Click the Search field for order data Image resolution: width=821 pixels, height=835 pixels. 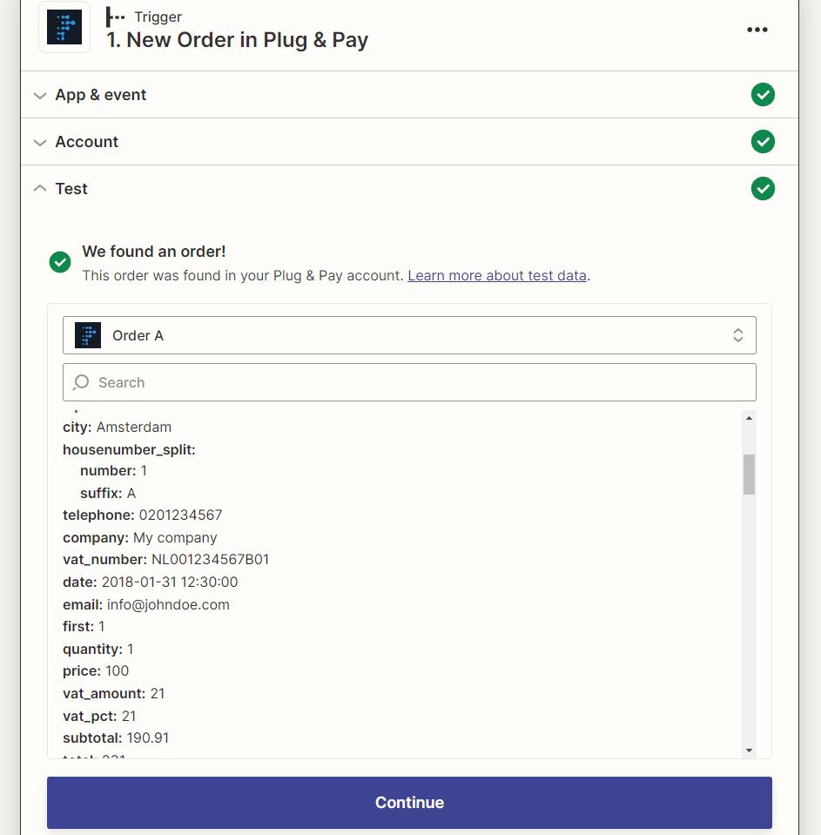point(418,382)
